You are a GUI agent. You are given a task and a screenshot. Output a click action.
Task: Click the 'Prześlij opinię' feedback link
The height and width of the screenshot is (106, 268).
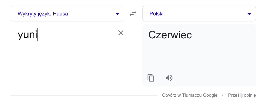(242, 95)
